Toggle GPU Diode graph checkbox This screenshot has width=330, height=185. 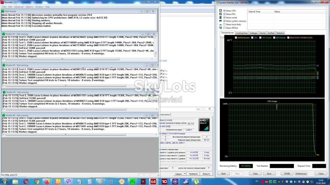(x=274, y=38)
